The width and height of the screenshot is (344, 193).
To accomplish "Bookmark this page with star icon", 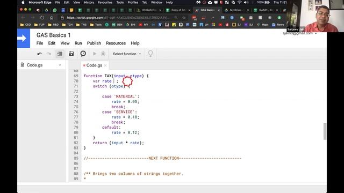I will tap(184, 18).
